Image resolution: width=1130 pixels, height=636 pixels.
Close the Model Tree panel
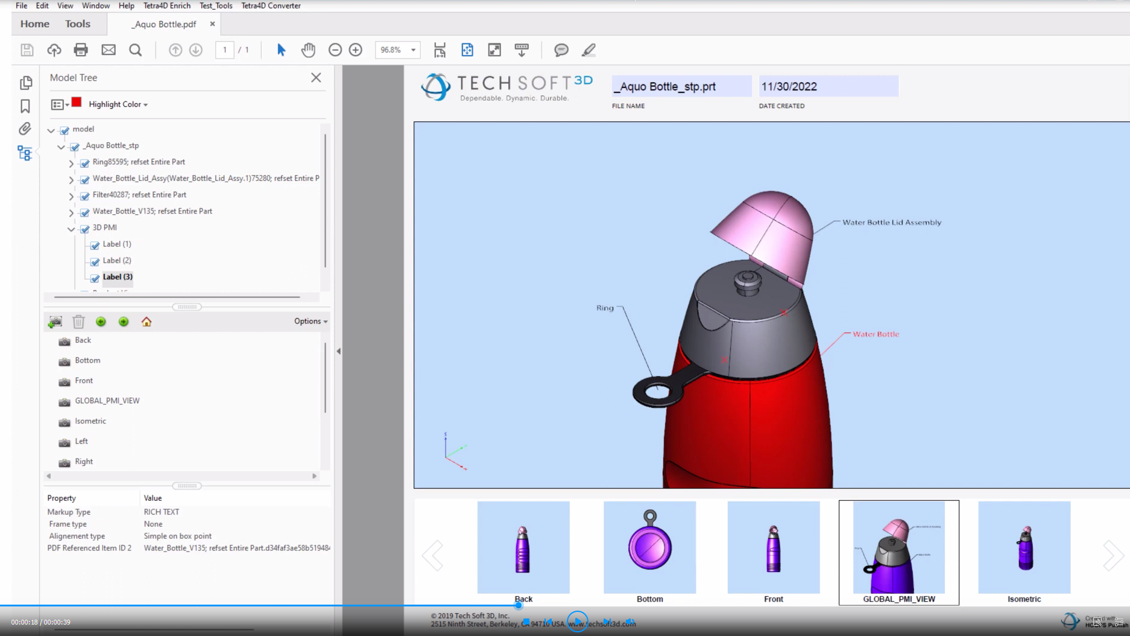point(316,77)
